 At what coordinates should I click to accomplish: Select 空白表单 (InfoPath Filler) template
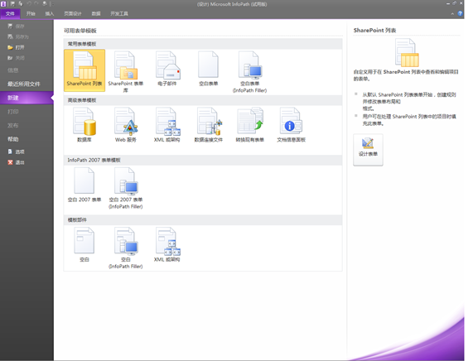[x=250, y=72]
